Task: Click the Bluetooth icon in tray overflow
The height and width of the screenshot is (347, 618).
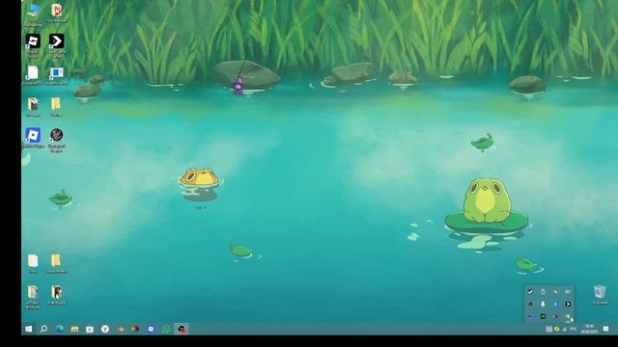Action: pos(555,305)
